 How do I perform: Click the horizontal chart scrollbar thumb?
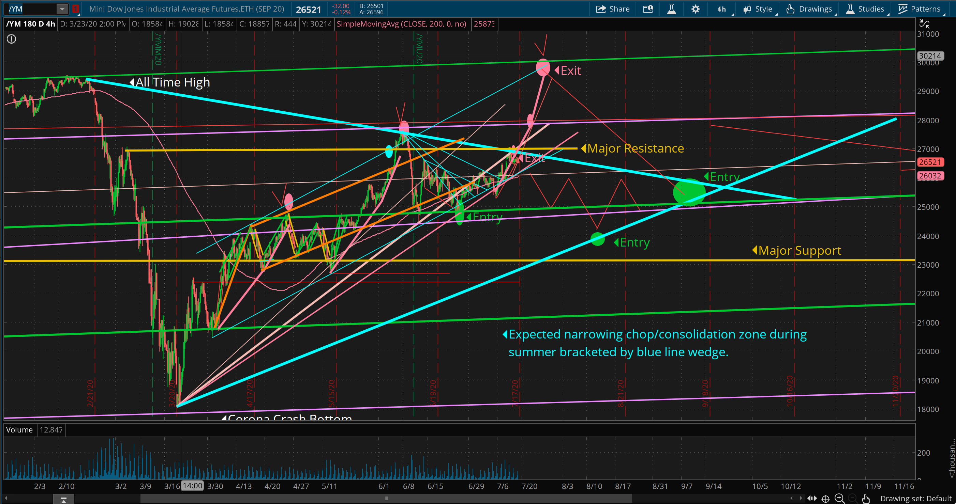(x=386, y=499)
